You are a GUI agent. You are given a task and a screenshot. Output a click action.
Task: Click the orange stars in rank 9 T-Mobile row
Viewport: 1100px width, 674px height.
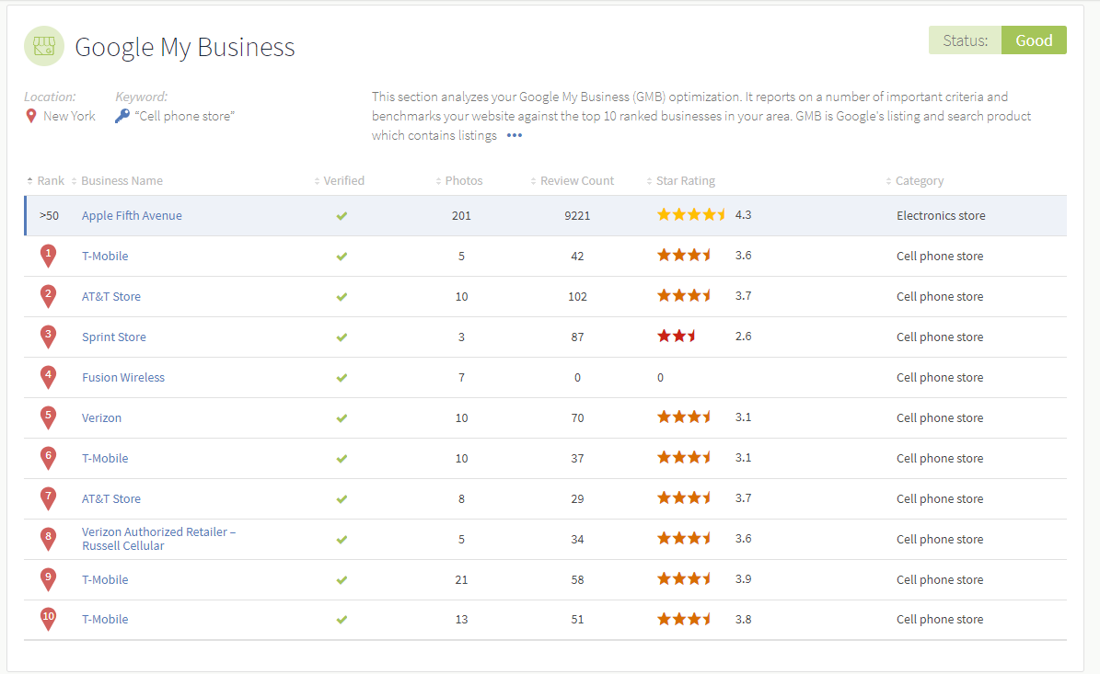[x=684, y=578]
